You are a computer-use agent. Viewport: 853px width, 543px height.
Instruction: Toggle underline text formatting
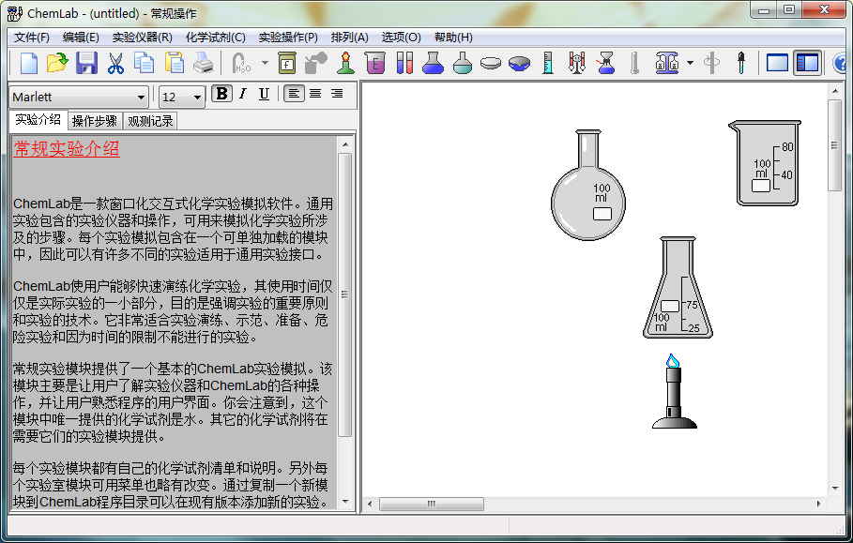265,94
